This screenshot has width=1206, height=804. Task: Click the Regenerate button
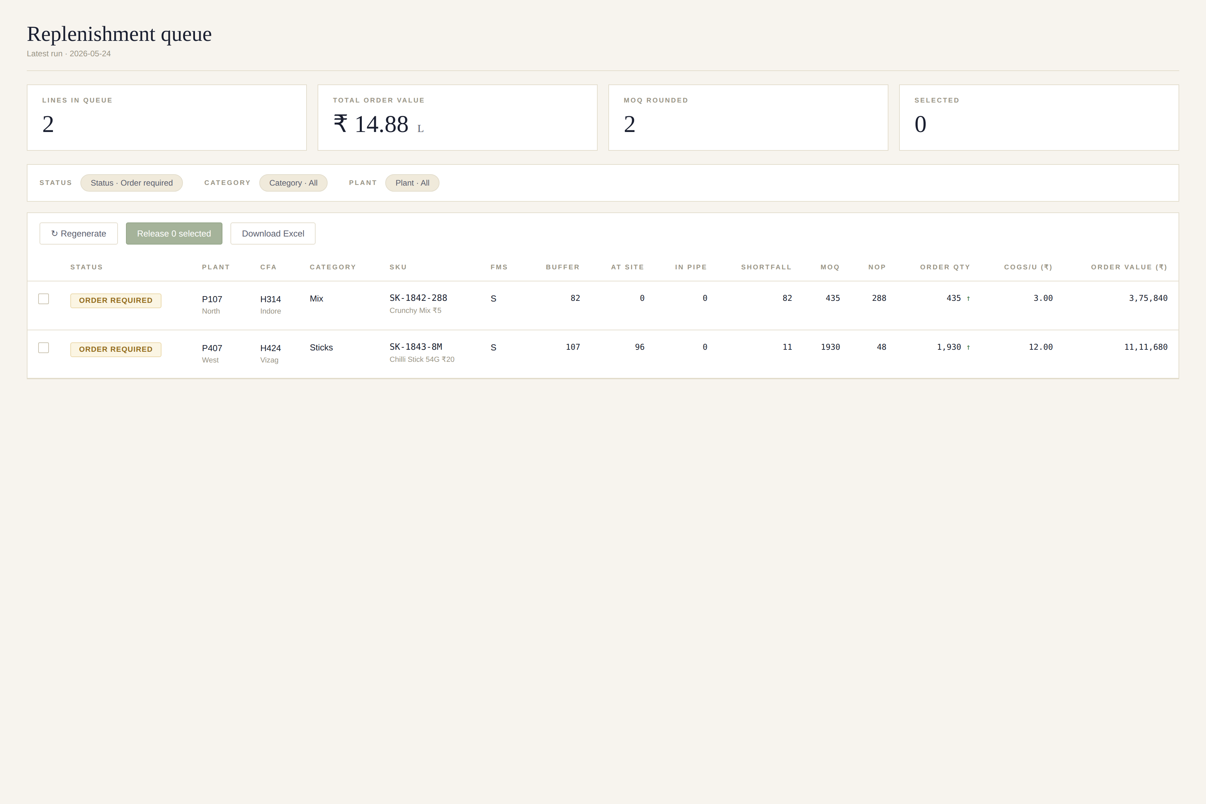(78, 233)
